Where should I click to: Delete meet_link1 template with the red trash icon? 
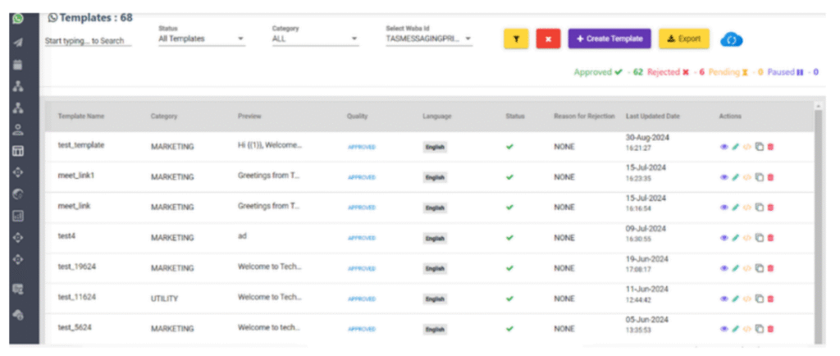pyautogui.click(x=770, y=177)
